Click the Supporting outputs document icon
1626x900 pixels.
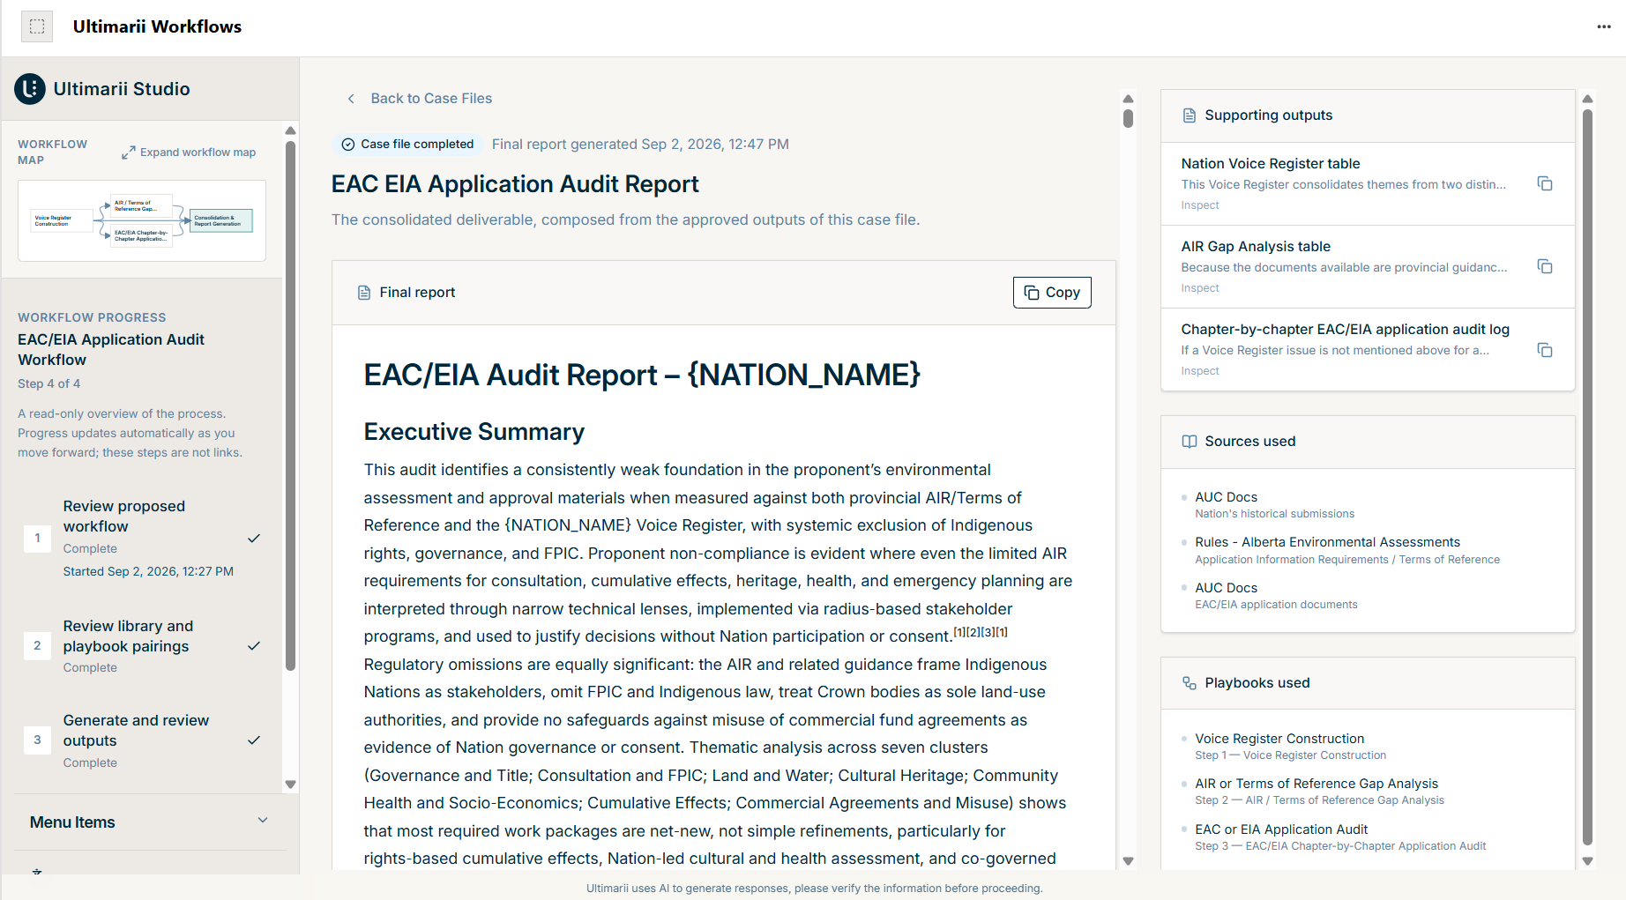pyautogui.click(x=1190, y=115)
